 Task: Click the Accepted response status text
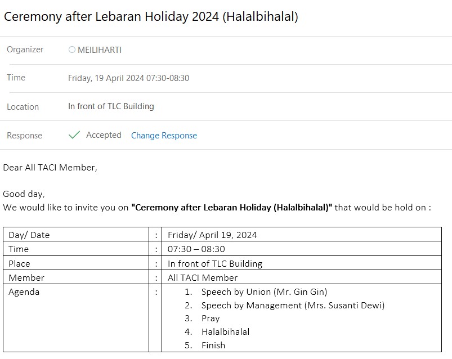tap(104, 135)
